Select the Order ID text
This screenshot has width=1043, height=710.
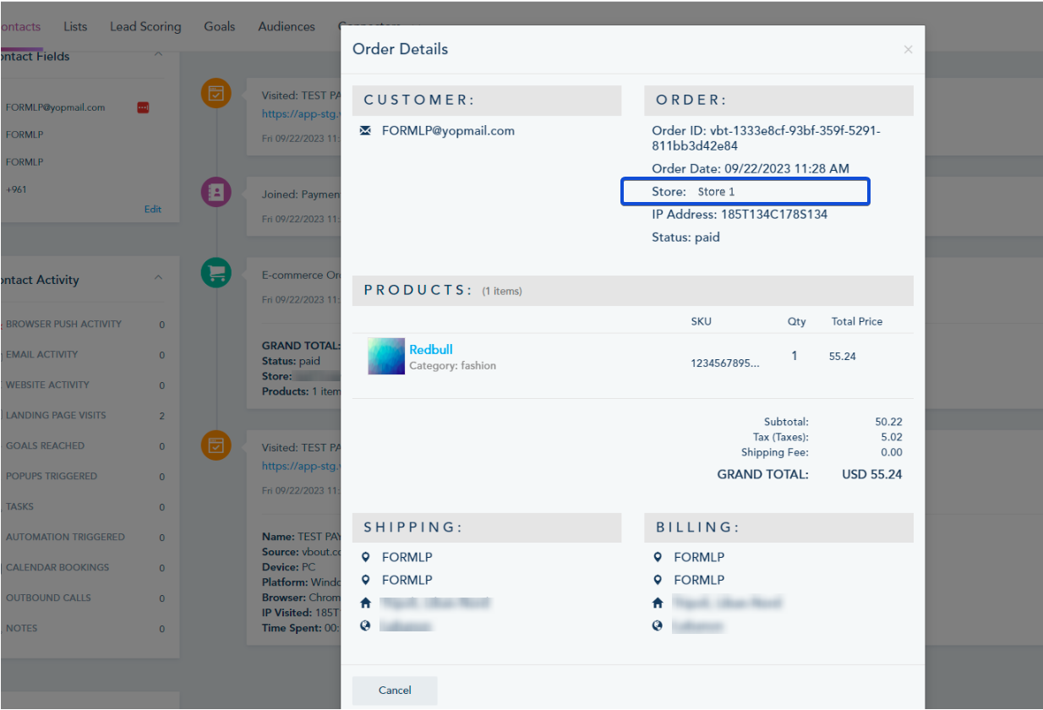[766, 139]
